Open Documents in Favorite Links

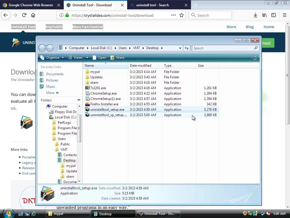(x=55, y=74)
